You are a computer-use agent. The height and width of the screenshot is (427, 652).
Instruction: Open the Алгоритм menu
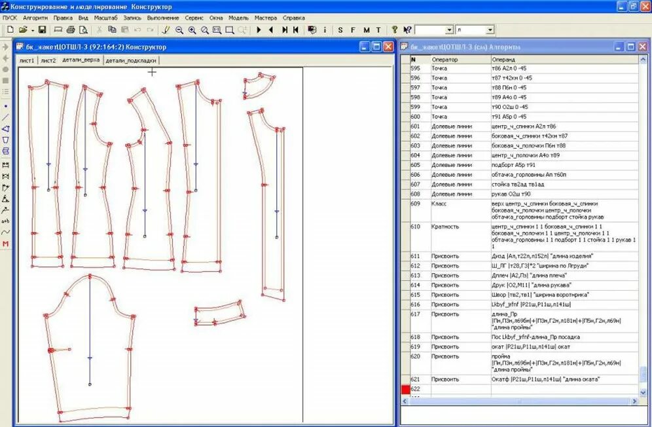coord(35,18)
